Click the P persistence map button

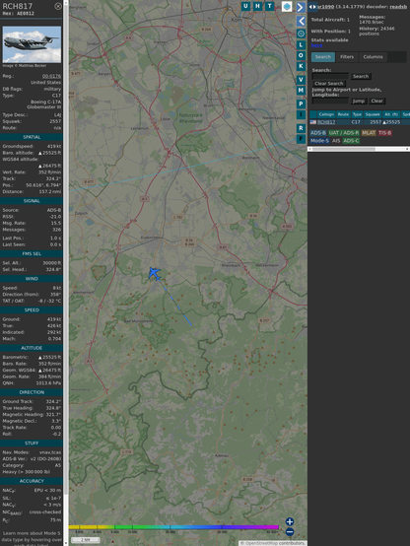pos(301,103)
